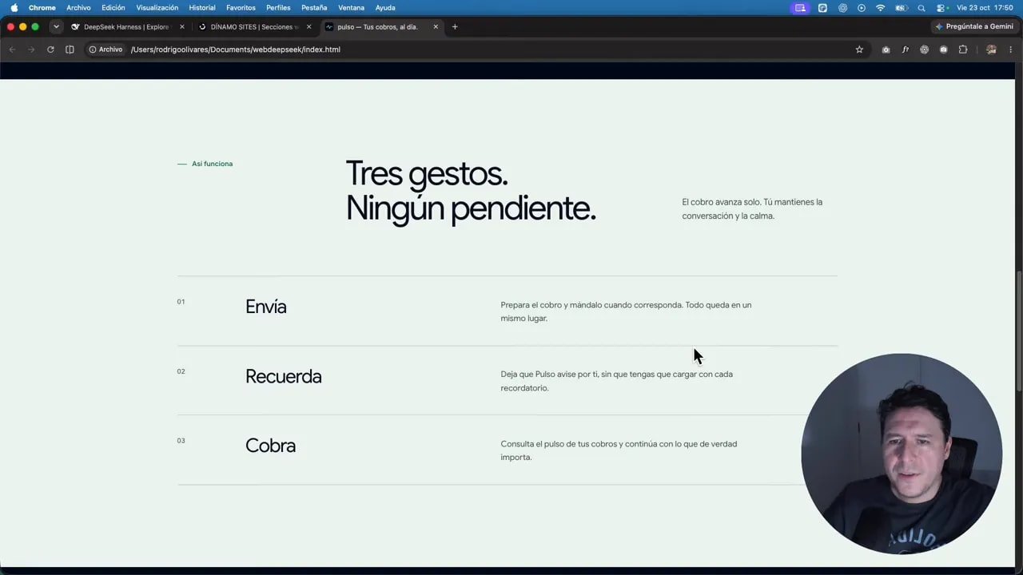
Task: Open the Extensions puzzle icon
Action: [962, 50]
